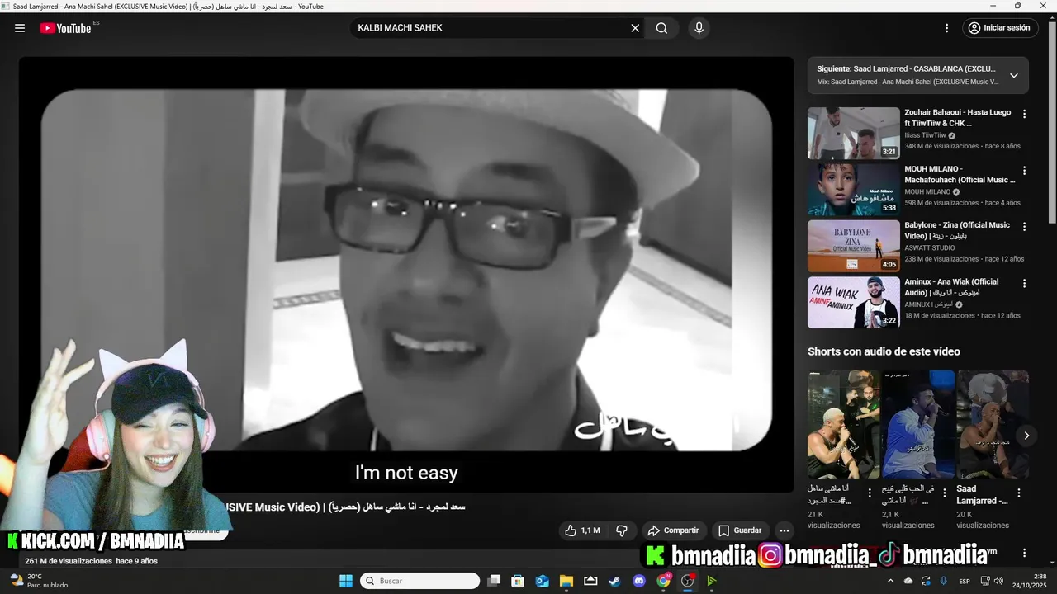Image resolution: width=1057 pixels, height=594 pixels.
Task: Open options menu for Zouhair Bahaoui video
Action: click(1025, 115)
